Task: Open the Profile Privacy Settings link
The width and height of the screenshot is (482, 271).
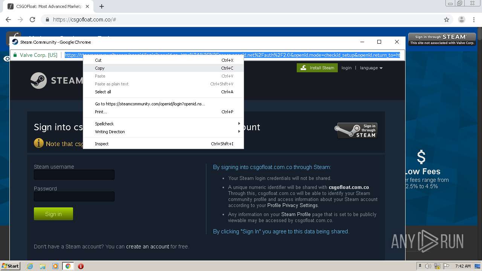Action: (293, 206)
